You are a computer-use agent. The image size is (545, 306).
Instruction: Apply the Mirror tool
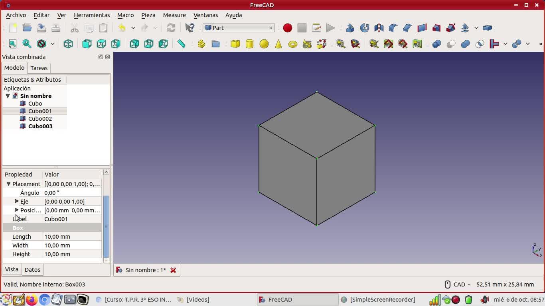(x=379, y=28)
